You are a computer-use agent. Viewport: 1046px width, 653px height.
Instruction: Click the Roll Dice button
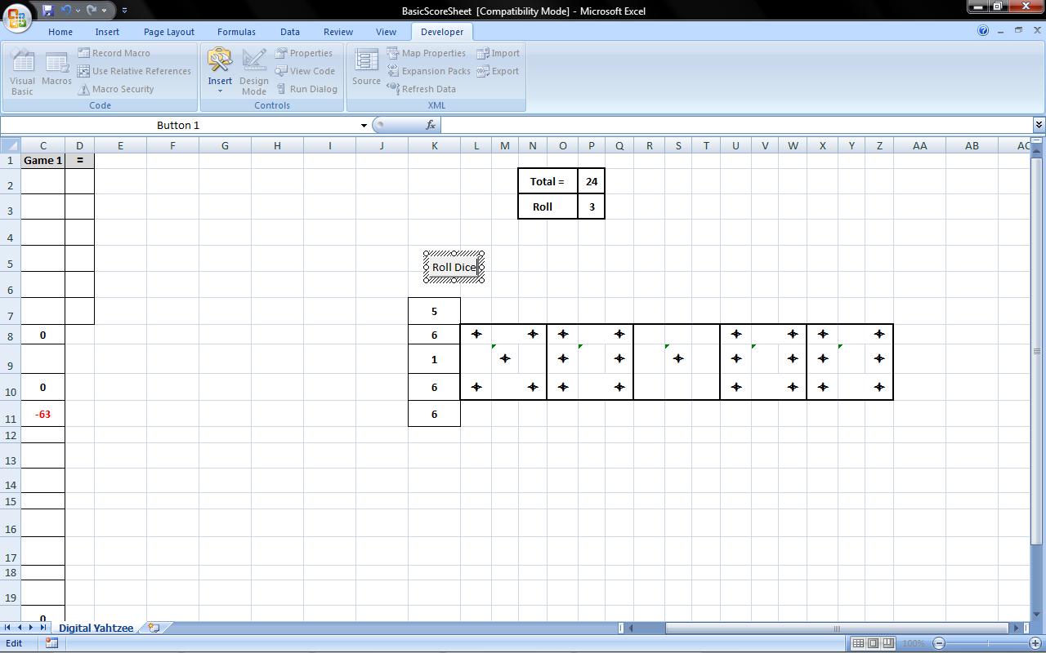(454, 267)
